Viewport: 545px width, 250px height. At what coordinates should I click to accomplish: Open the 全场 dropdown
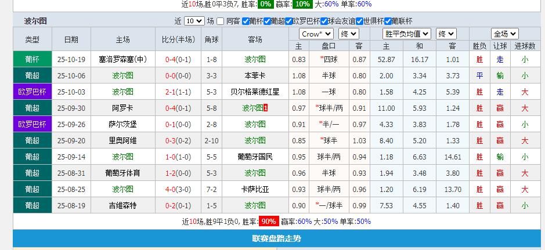coord(504,34)
